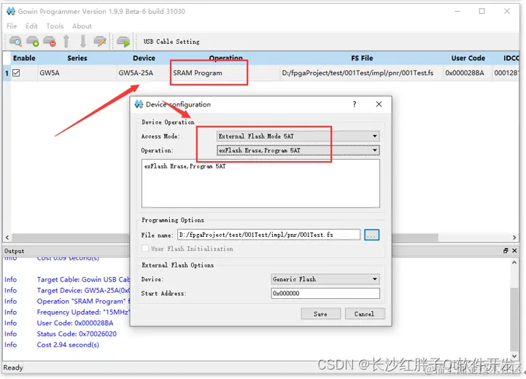
Task: Click the Series column header
Action: pos(77,58)
